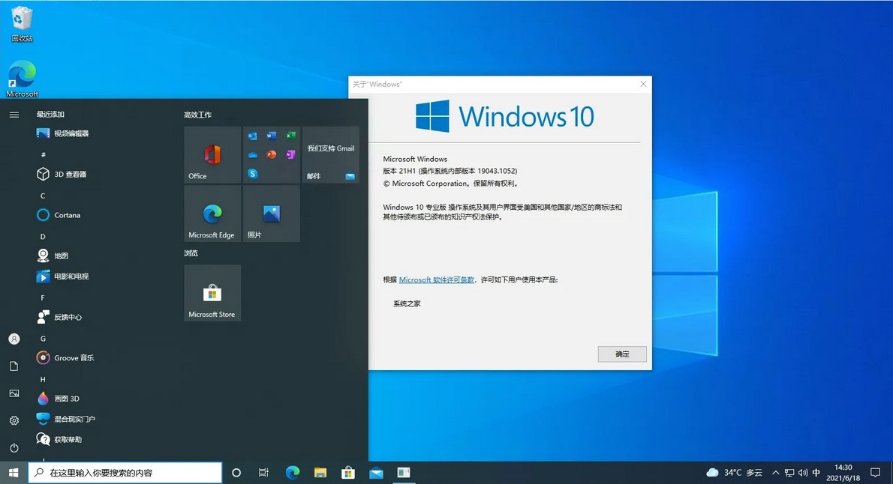Click the letter D group header

click(43, 236)
